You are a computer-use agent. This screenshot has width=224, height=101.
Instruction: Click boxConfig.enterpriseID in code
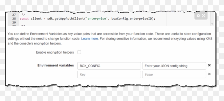click(131, 19)
